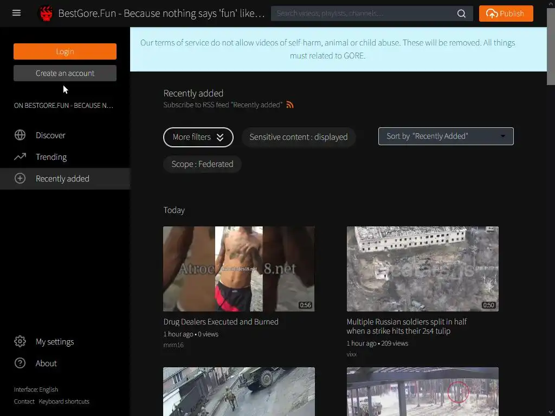Open Trending in the sidebar
This screenshot has width=555, height=416.
point(65,157)
